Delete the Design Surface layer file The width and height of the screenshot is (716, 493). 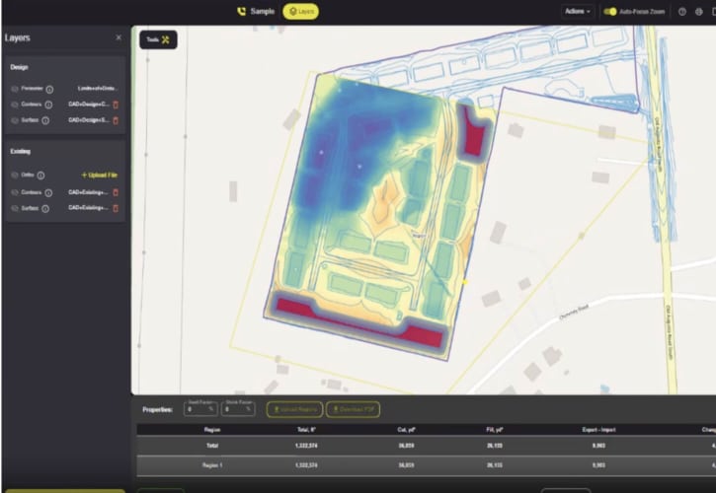(x=116, y=120)
